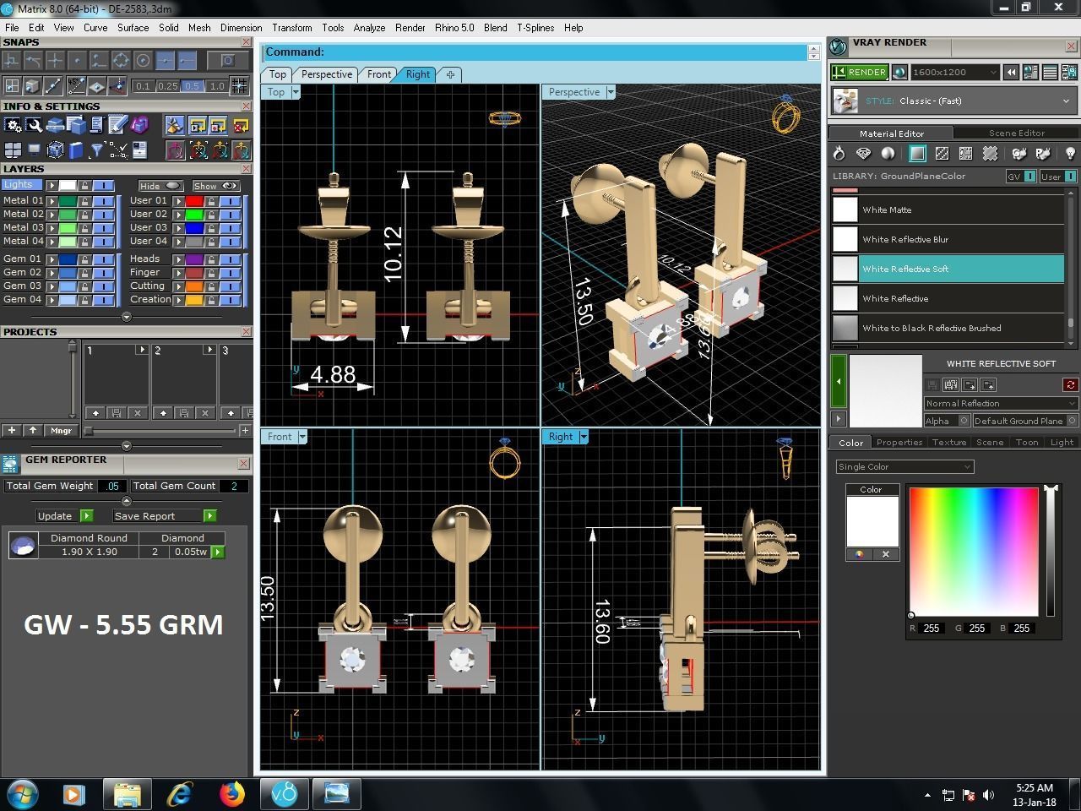
Task: Click the notepad with pencil notes icon
Action: coord(118,126)
